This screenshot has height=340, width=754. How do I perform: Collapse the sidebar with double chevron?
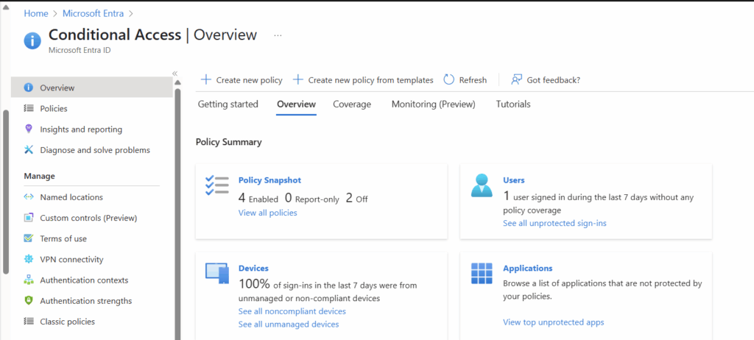pyautogui.click(x=175, y=73)
